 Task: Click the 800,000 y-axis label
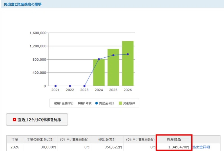[x=39, y=59]
